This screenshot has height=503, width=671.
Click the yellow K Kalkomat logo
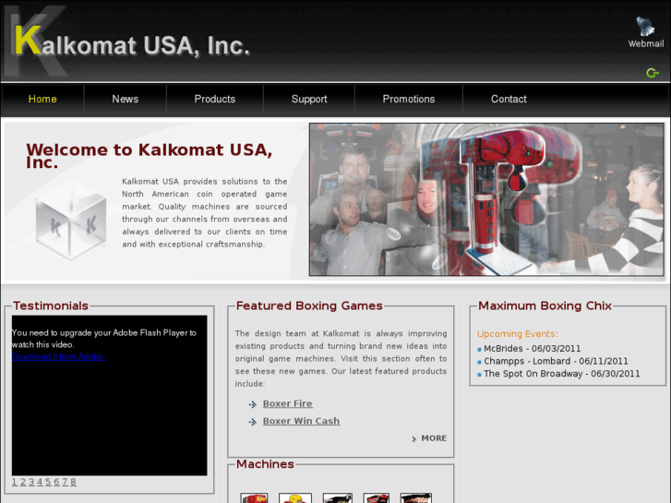pyautogui.click(x=29, y=40)
